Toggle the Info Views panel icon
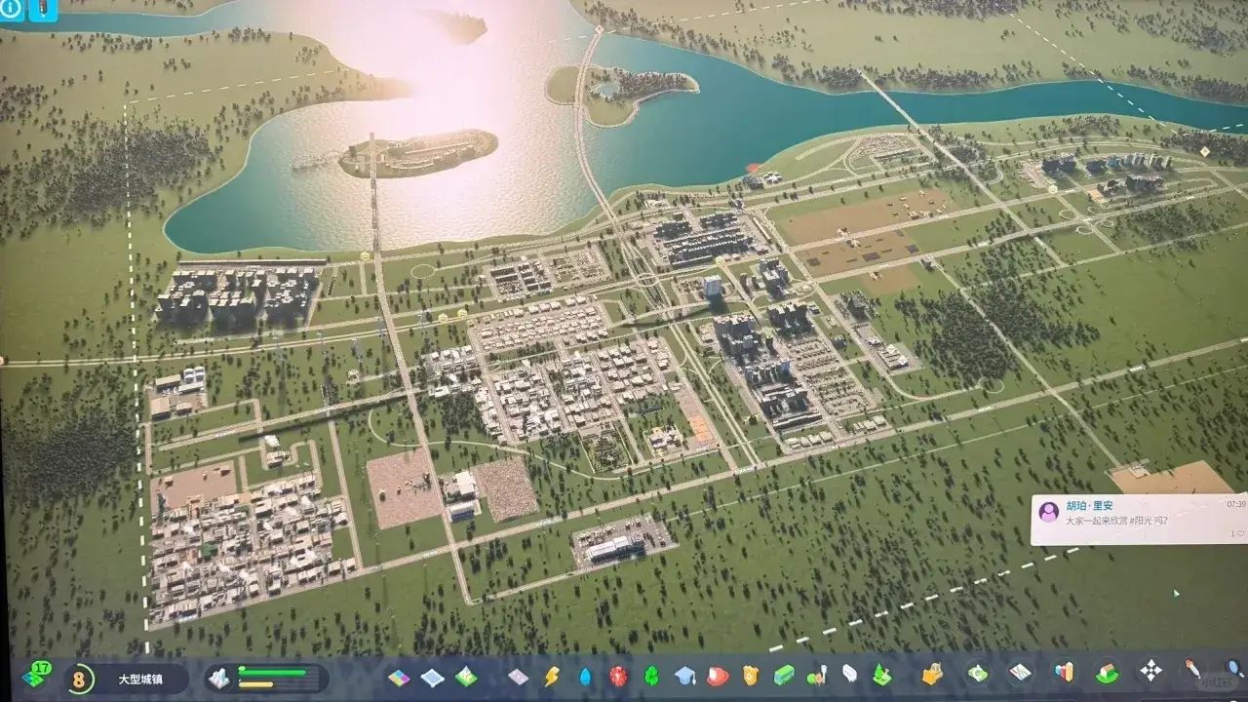Viewport: 1248px width, 702px height. (11, 11)
